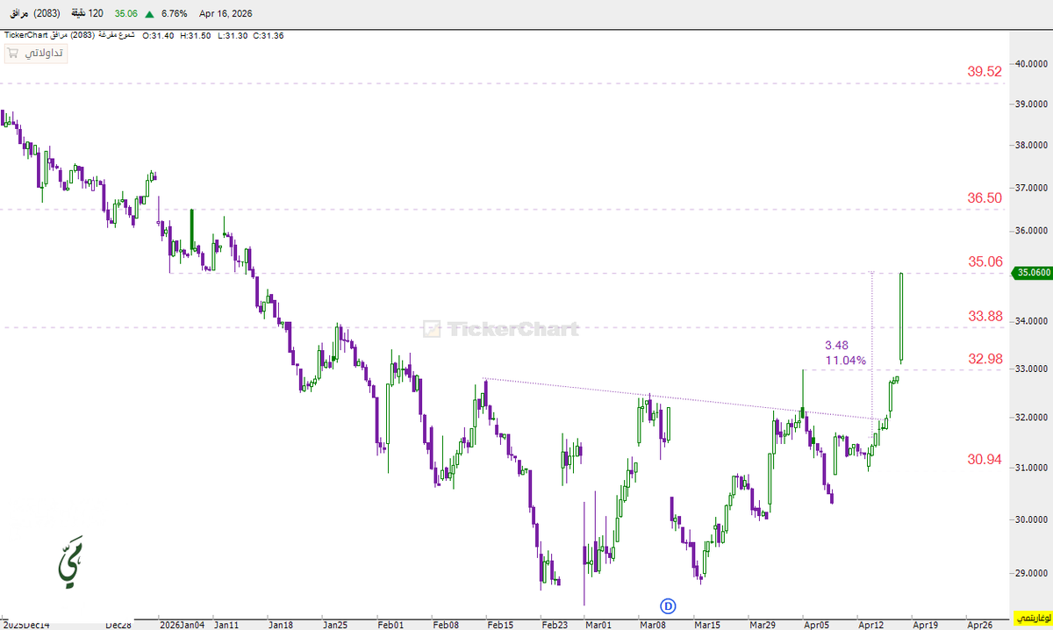1053x630 pixels.
Task: Click the Apr26 date axis label
Action: tap(979, 625)
